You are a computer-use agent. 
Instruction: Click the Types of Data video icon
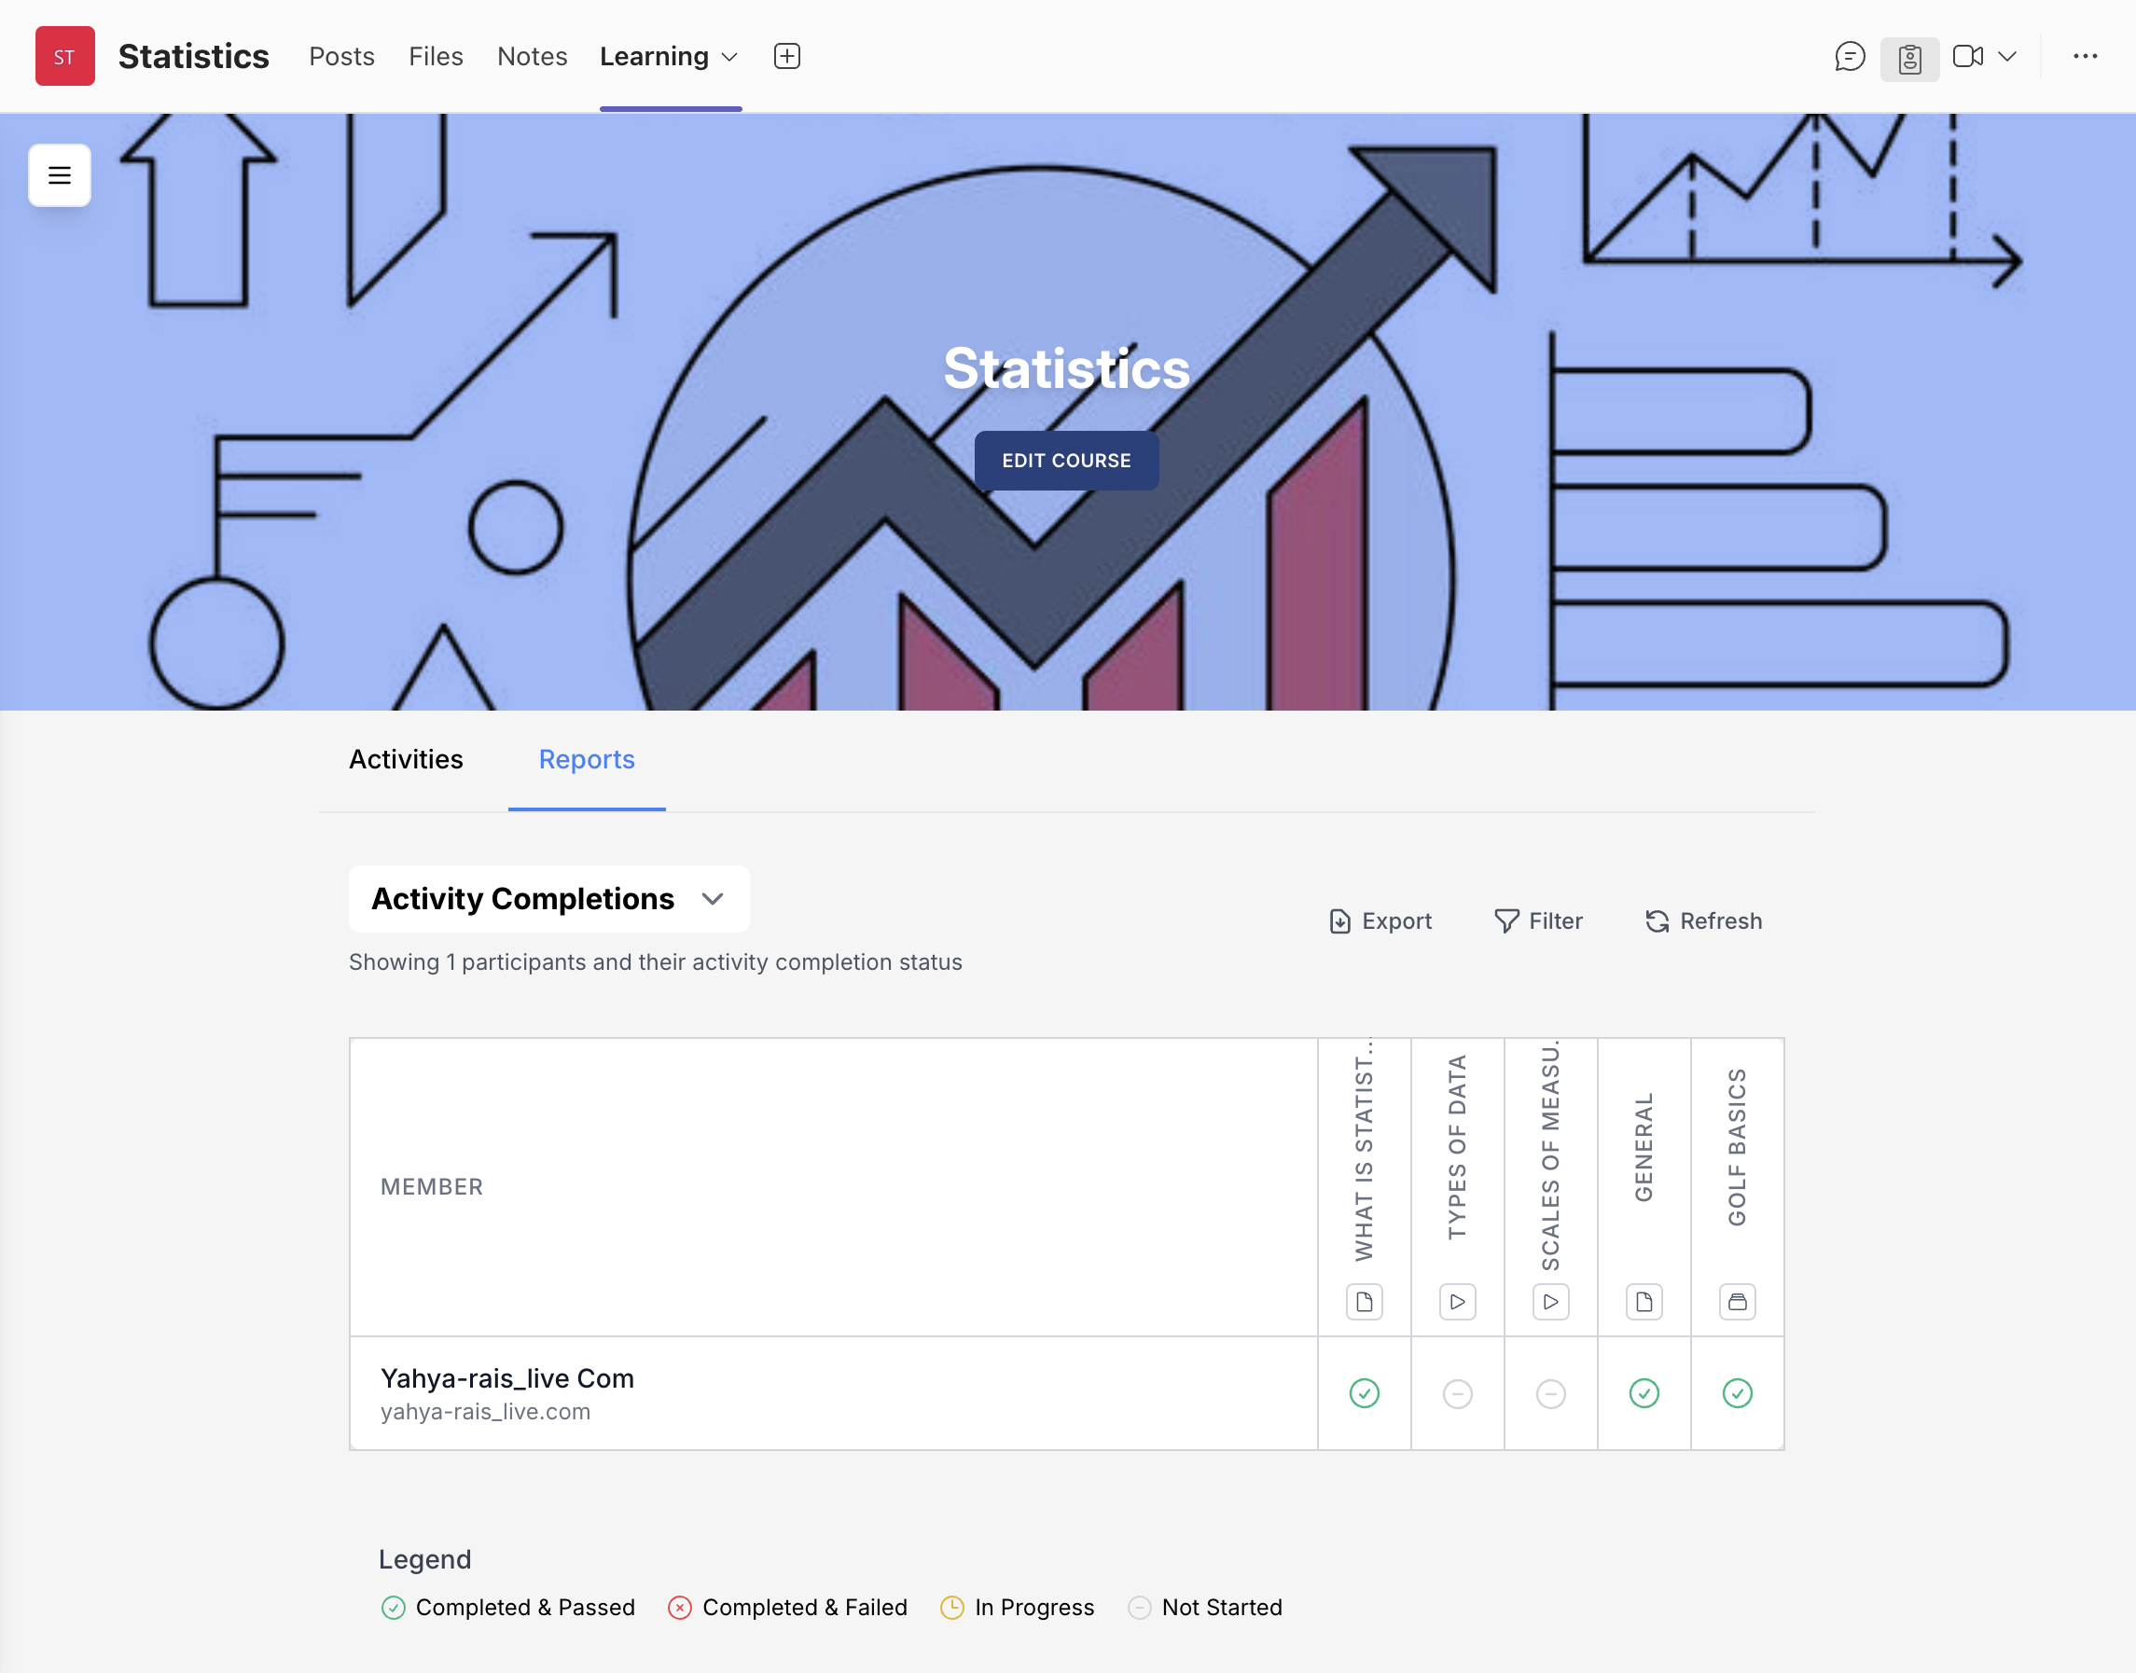pyautogui.click(x=1457, y=1302)
